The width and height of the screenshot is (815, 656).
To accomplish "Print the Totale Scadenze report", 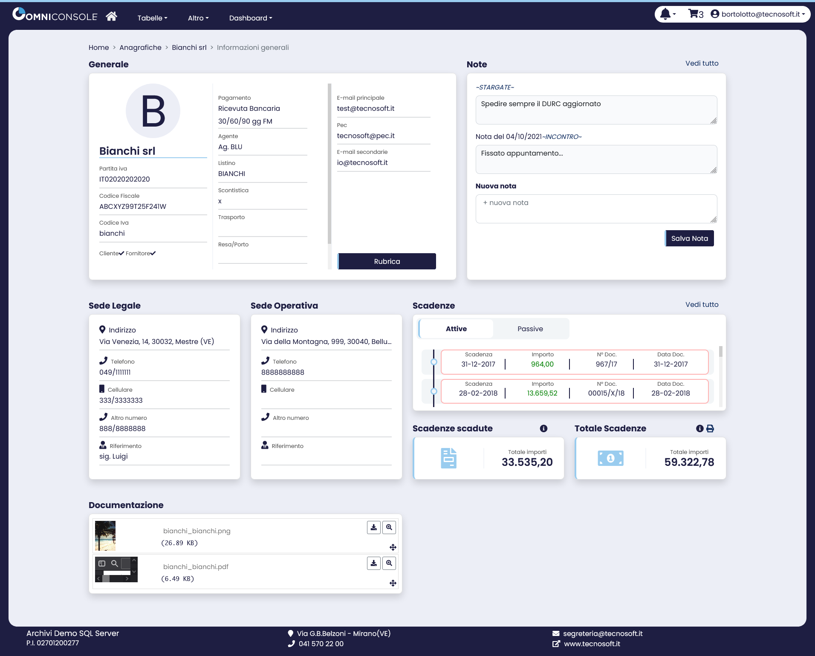I will tap(710, 428).
